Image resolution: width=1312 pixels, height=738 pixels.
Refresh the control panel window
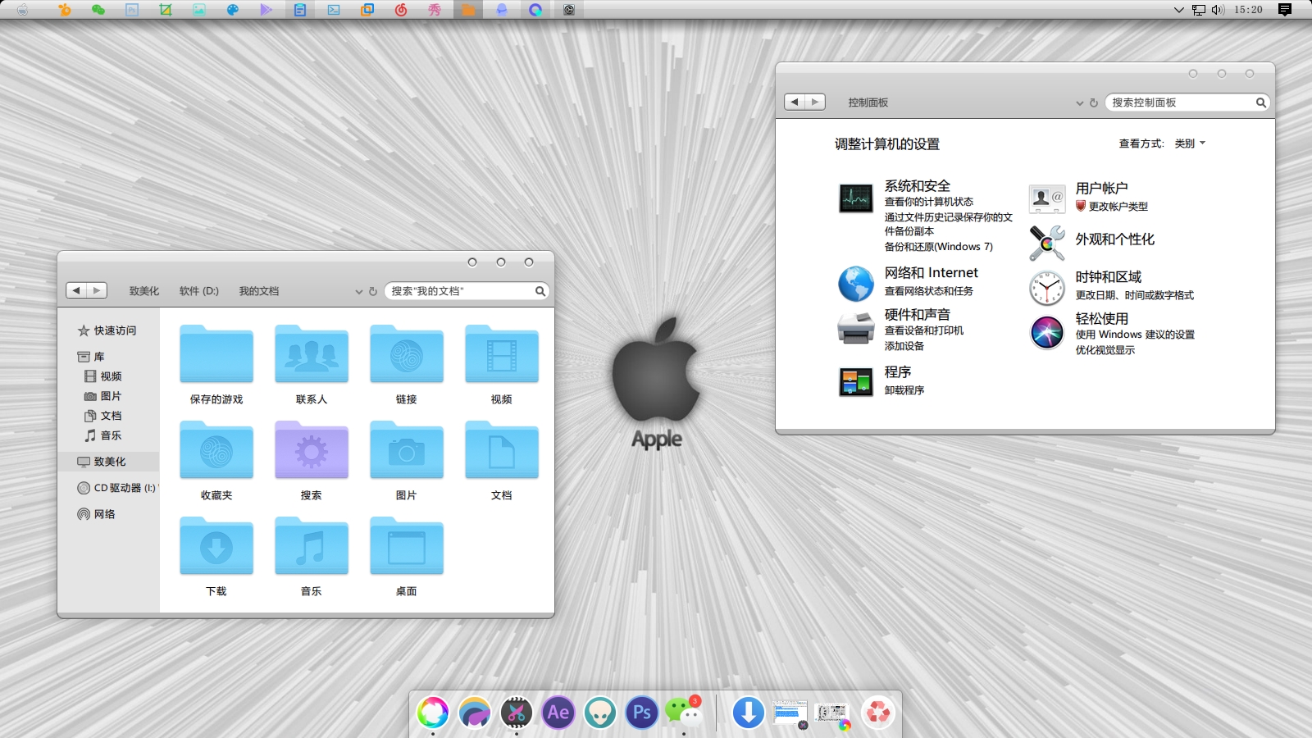[1093, 102]
